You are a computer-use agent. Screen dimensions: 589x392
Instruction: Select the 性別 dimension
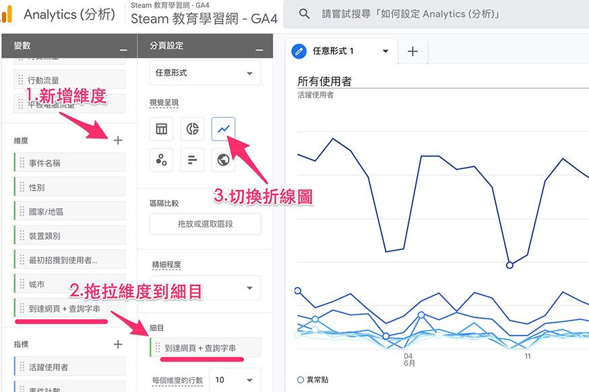click(x=69, y=187)
